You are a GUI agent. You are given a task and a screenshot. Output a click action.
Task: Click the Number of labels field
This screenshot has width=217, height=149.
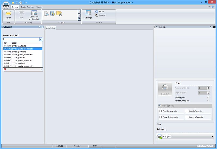tap(202, 88)
